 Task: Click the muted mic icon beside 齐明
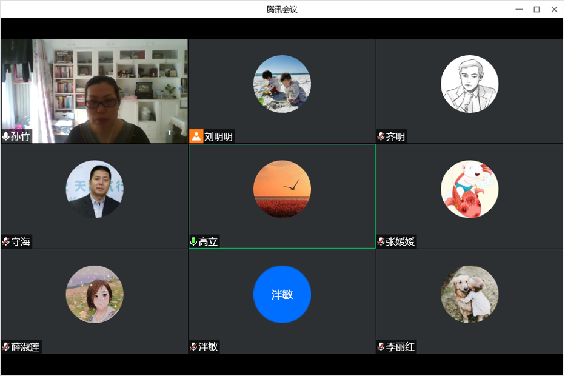pyautogui.click(x=381, y=136)
